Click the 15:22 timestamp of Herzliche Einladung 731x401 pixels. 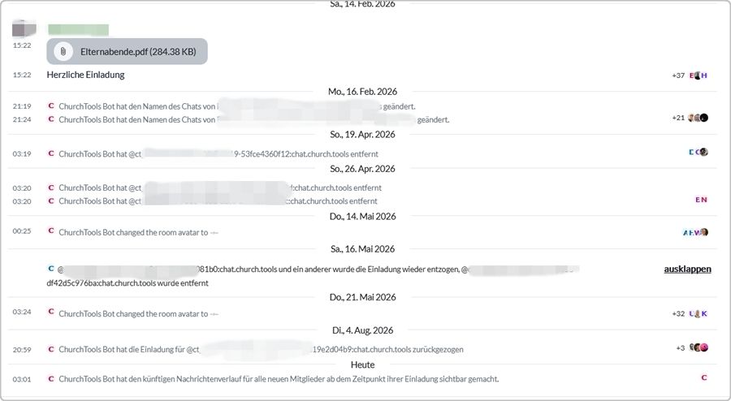pos(22,75)
